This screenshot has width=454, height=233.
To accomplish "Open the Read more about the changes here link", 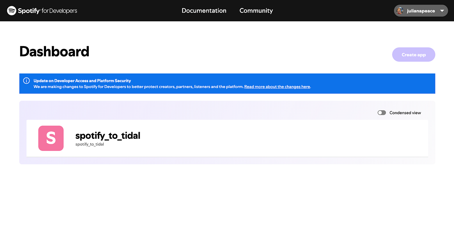I will 277,87.
